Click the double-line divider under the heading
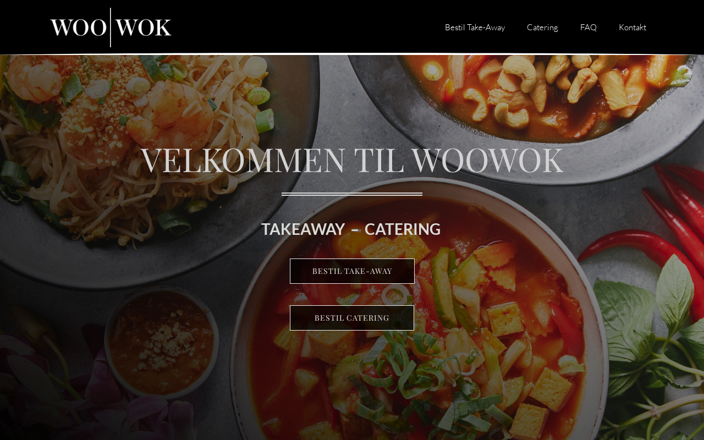This screenshot has width=704, height=440. coord(352,194)
